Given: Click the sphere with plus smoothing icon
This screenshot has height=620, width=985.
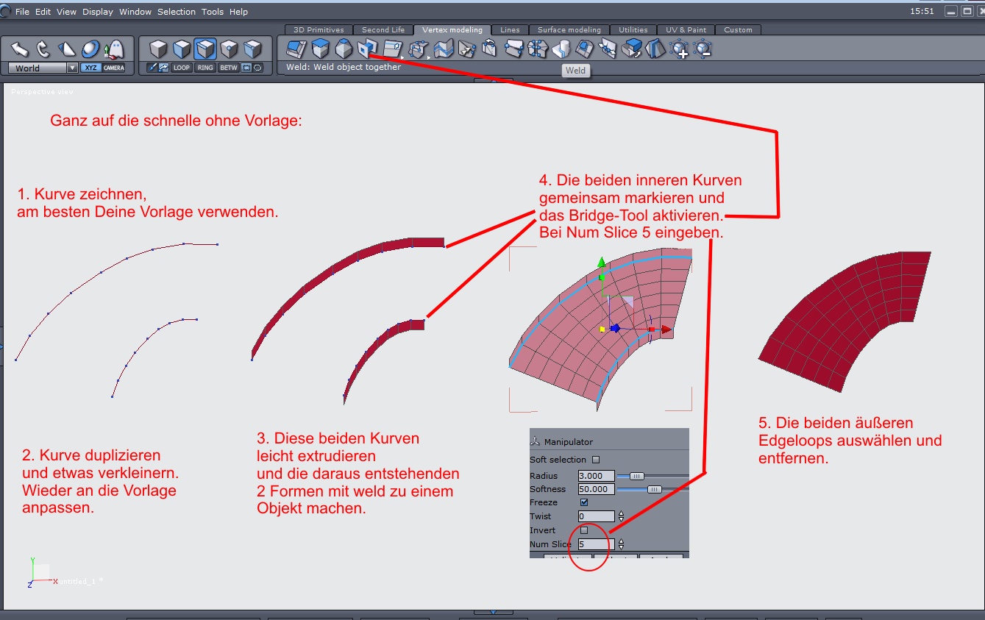Looking at the screenshot, I should coord(679,49).
